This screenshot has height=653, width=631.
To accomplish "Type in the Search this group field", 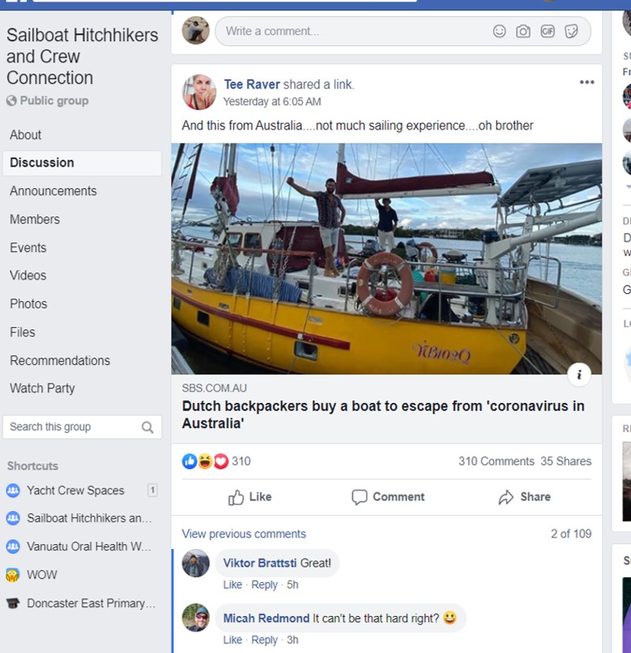I will [x=71, y=427].
